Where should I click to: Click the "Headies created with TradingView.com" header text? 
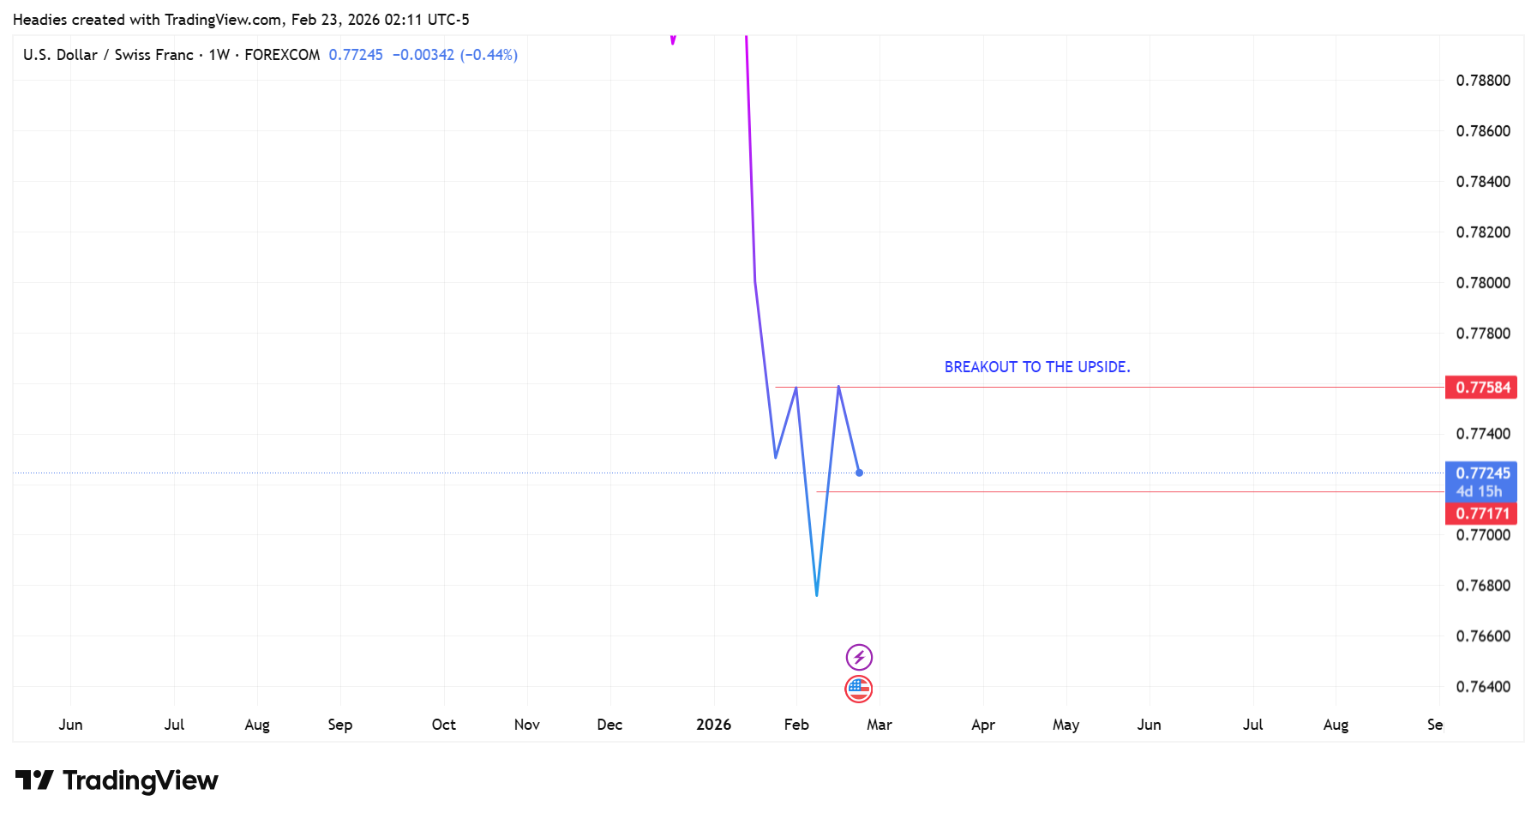pyautogui.click(x=147, y=20)
